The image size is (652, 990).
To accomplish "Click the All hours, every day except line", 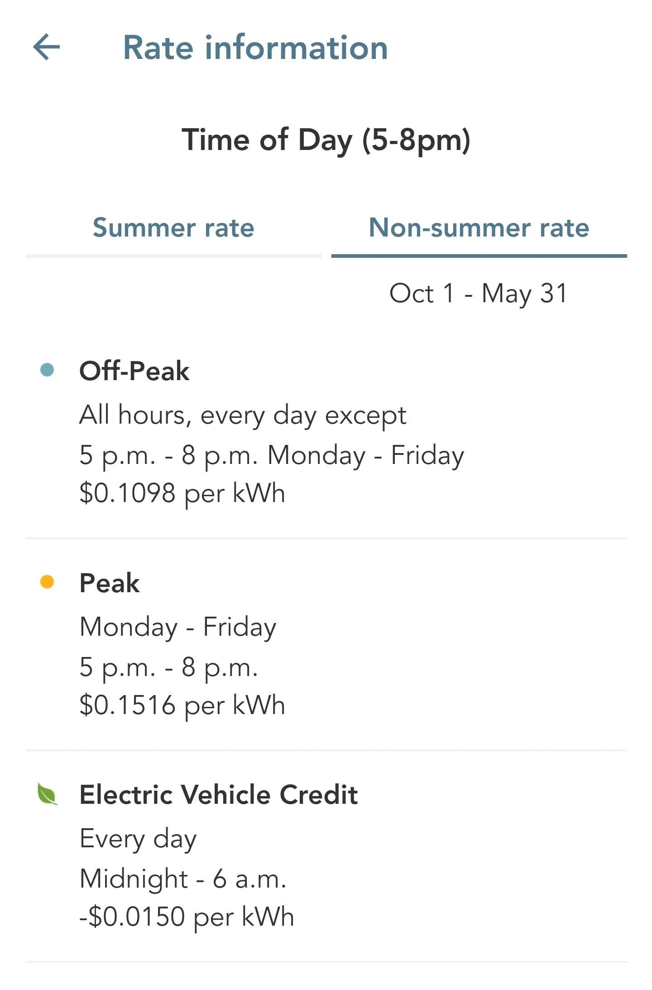I will [x=243, y=415].
